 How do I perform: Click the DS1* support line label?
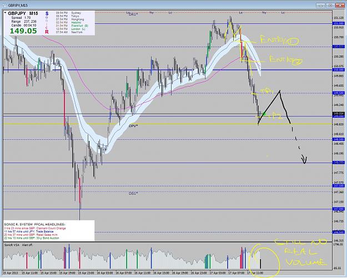(133, 194)
